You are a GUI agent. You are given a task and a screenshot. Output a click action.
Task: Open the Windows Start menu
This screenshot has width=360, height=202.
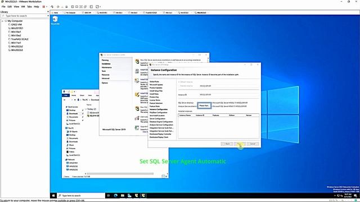pyautogui.click(x=53, y=196)
